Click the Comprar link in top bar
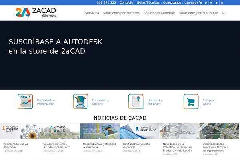This screenshot has width=240, height=160. tap(191, 3)
